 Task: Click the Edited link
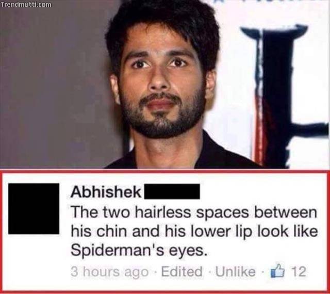coord(182,271)
